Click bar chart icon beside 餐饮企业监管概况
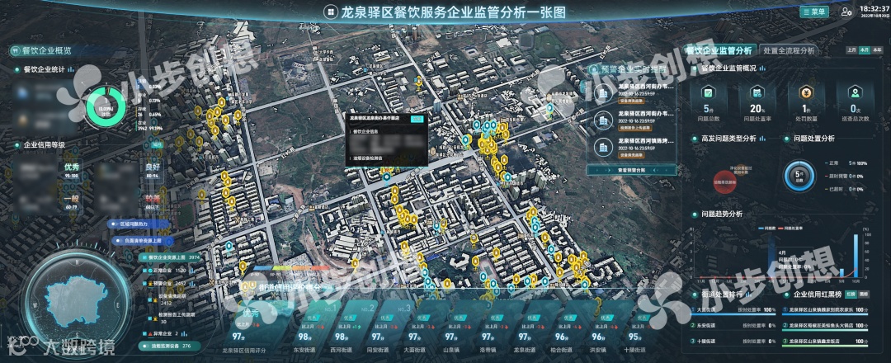 point(762,68)
